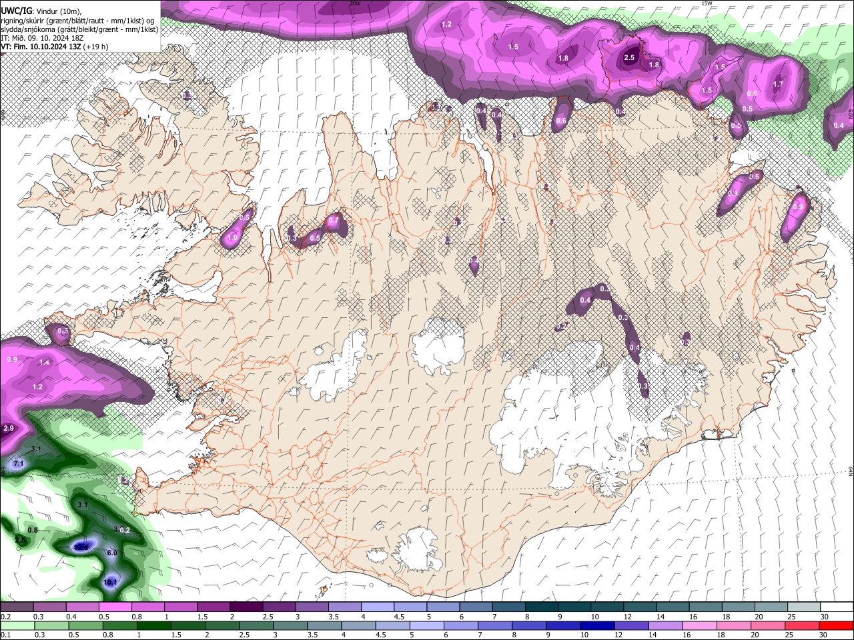Click the '0.1' label on the green scale
The width and height of the screenshot is (854, 640).
click(x=5, y=635)
